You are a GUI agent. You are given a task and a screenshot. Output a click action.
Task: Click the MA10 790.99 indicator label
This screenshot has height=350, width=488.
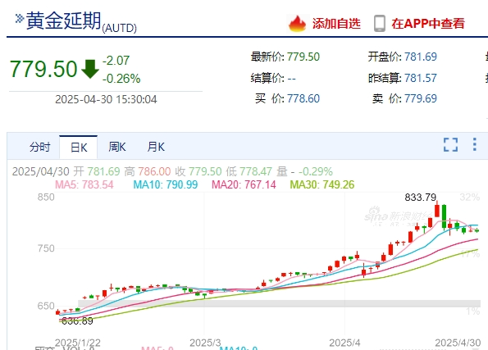166,184
